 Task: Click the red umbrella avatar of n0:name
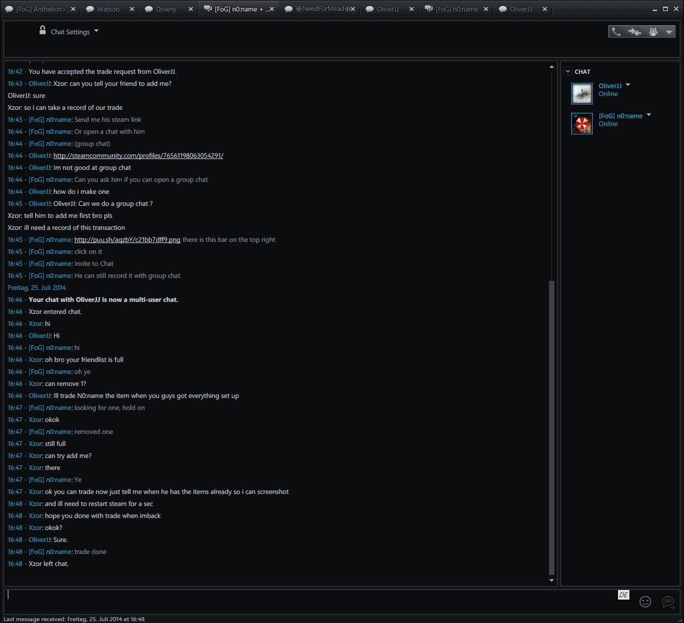[x=581, y=124]
